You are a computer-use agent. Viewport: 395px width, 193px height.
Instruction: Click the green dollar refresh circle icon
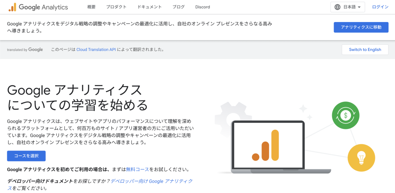pos(345,115)
